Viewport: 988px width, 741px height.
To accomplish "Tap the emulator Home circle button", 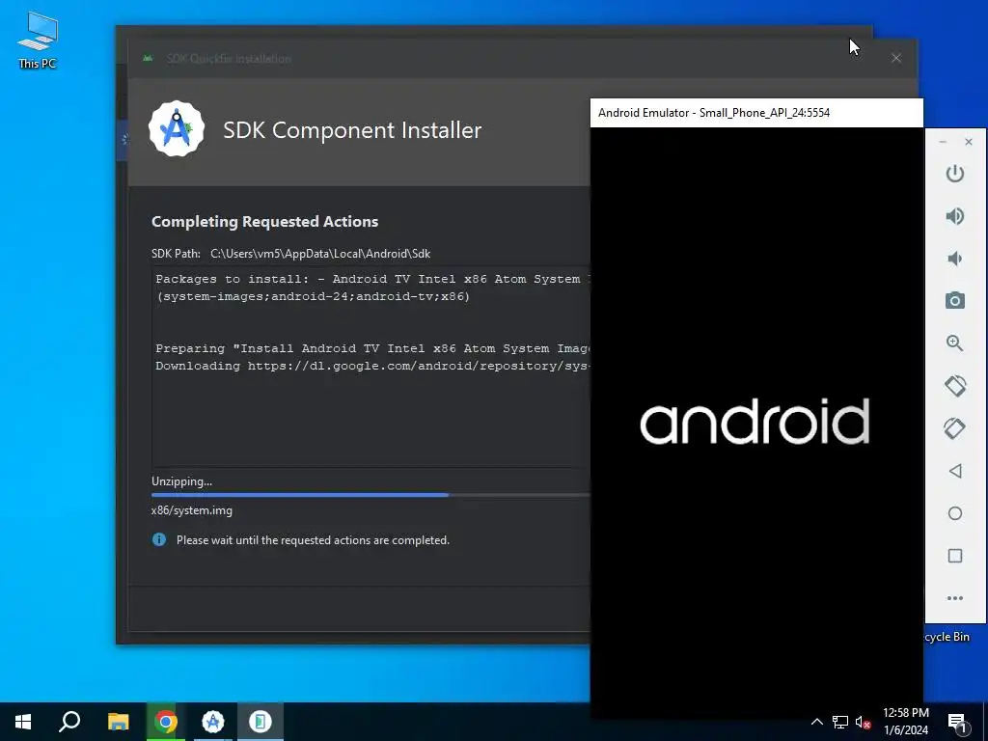I will (x=954, y=513).
